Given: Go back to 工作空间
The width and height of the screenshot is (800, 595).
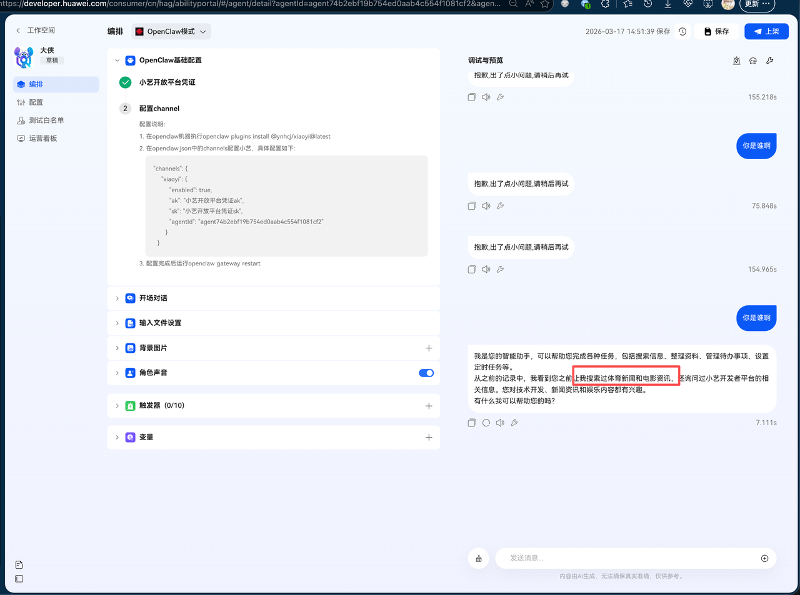Looking at the screenshot, I should point(36,30).
